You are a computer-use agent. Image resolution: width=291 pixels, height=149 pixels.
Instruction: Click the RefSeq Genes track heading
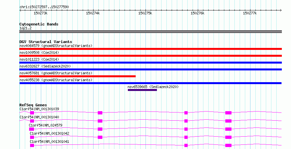coord(33,105)
